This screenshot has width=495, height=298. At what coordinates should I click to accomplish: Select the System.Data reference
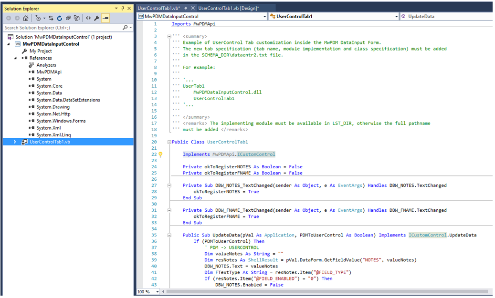pos(49,92)
